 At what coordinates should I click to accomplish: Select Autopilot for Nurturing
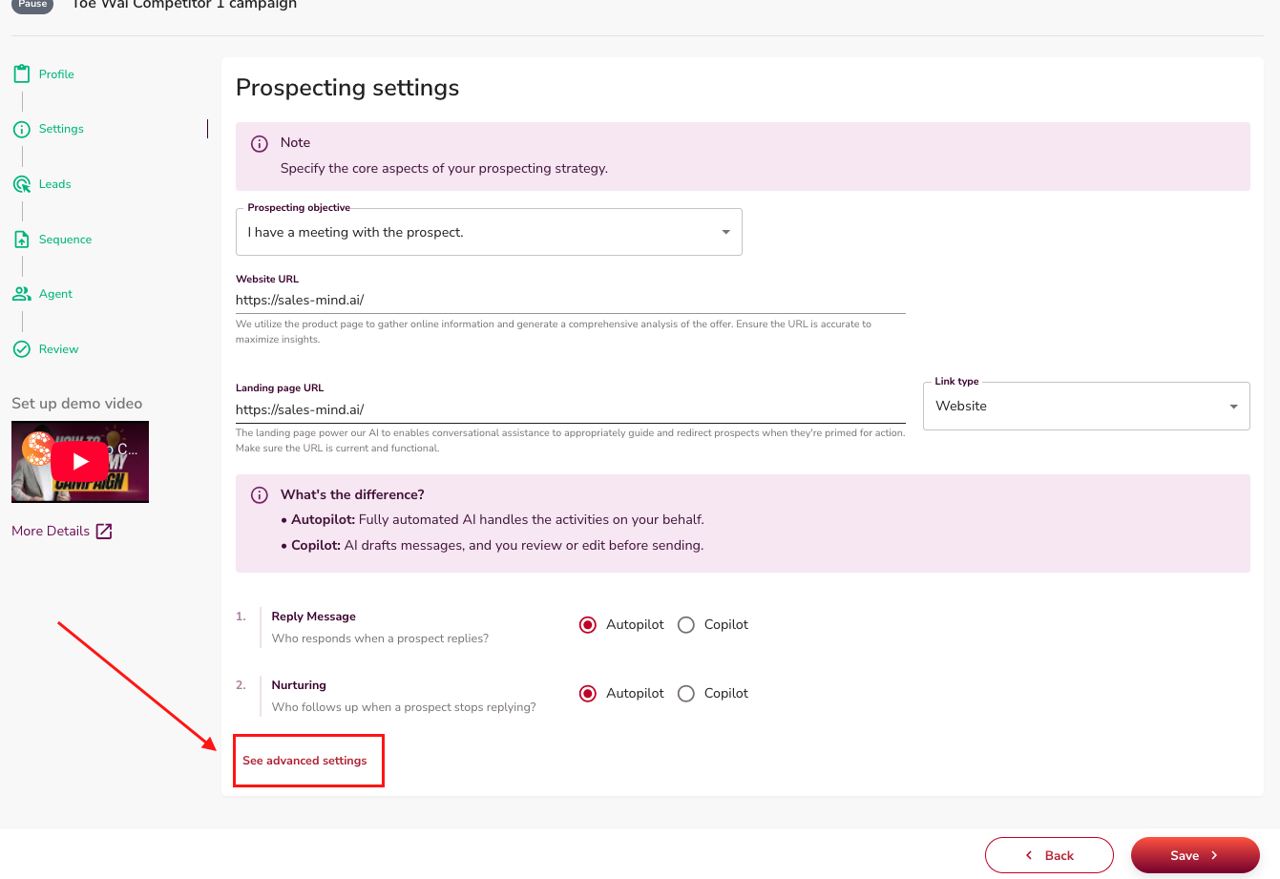click(588, 694)
